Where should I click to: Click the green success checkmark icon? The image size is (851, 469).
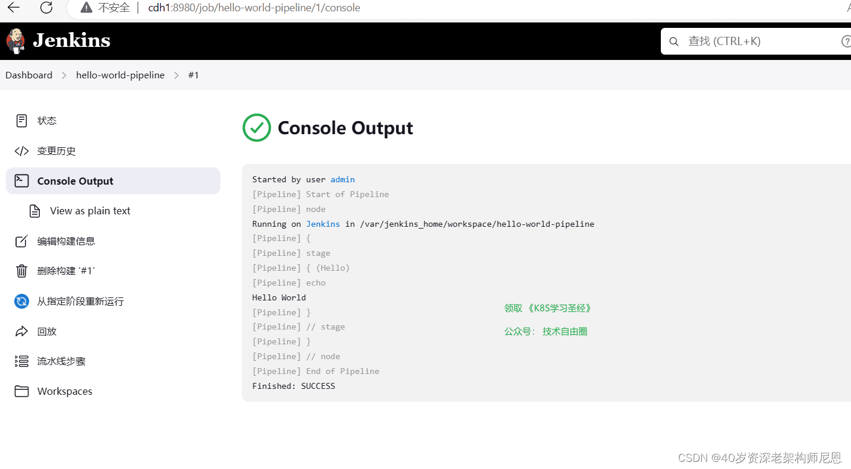257,128
